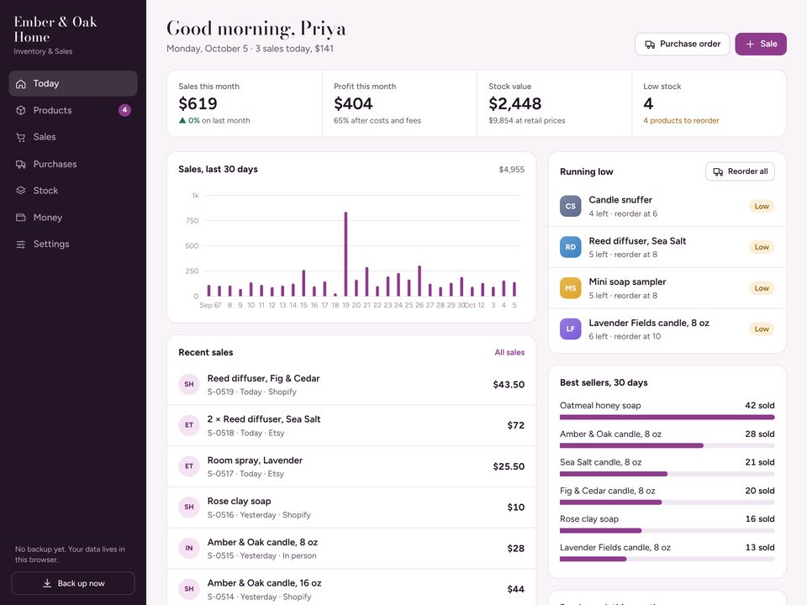Open the Today menu item
This screenshot has width=807, height=605.
coord(73,83)
